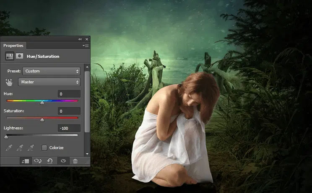This screenshot has width=312, height=193.
Task: Click the Saturation slider handle
Action: tap(42, 120)
